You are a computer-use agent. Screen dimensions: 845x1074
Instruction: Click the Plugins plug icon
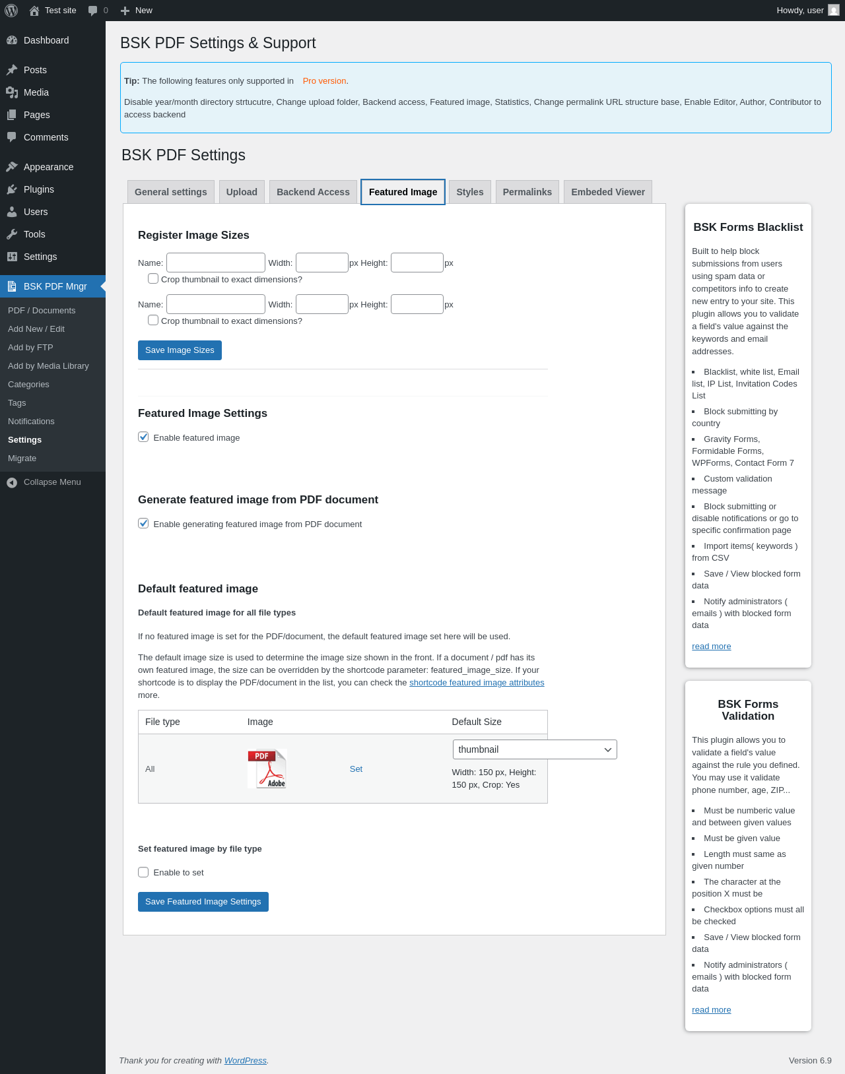tap(12, 189)
